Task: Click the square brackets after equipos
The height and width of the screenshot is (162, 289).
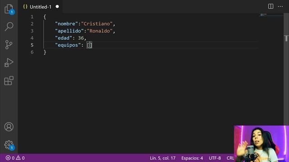Action: click(x=89, y=45)
